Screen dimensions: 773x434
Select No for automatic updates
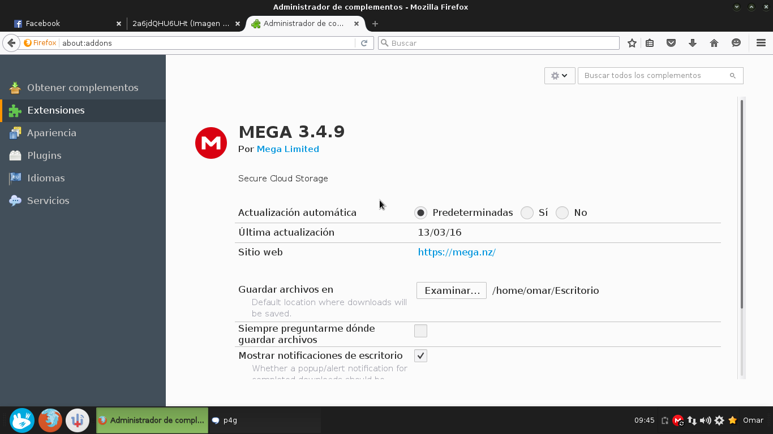(x=562, y=212)
